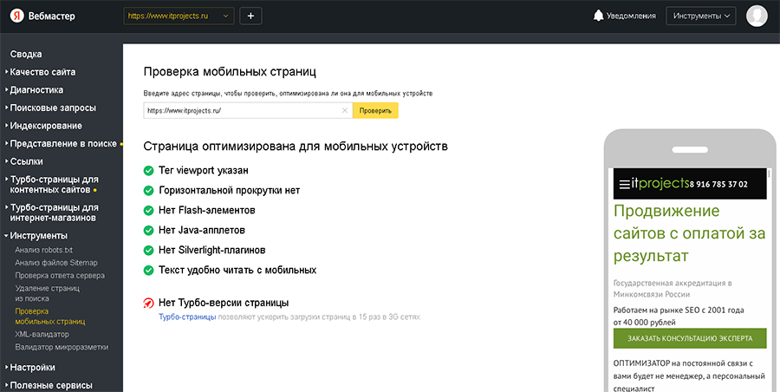Open Удаление страниц из поиска

pos(48,293)
